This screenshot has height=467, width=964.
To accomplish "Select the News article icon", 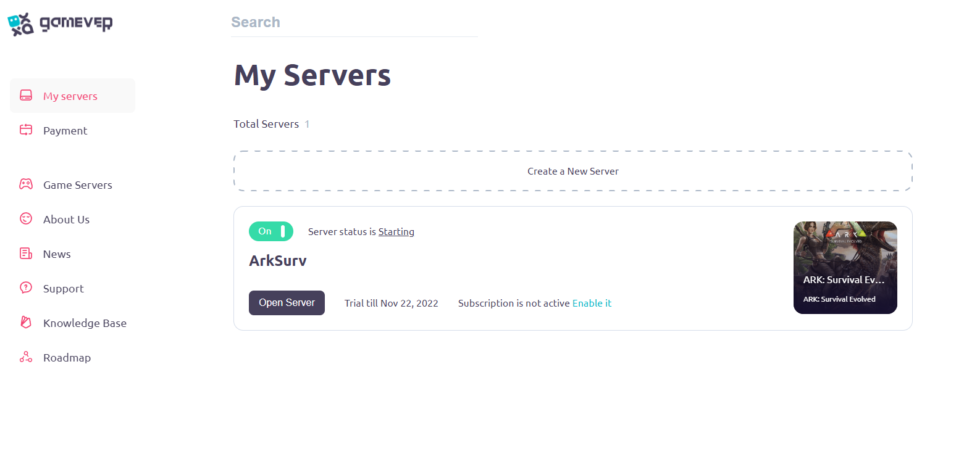I will [25, 253].
